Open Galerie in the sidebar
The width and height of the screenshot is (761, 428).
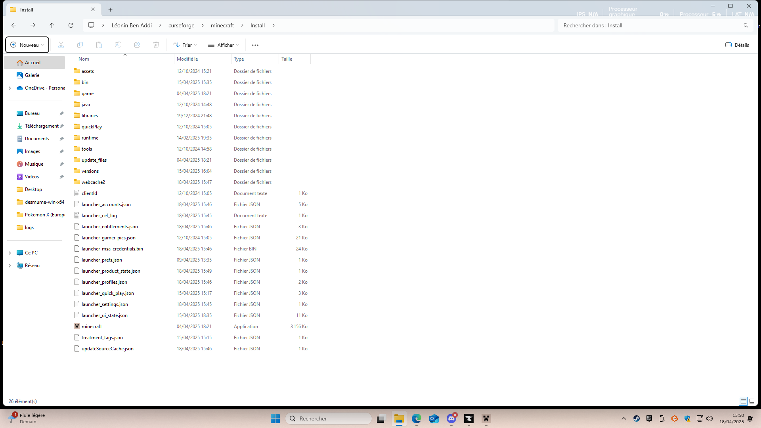34,75
